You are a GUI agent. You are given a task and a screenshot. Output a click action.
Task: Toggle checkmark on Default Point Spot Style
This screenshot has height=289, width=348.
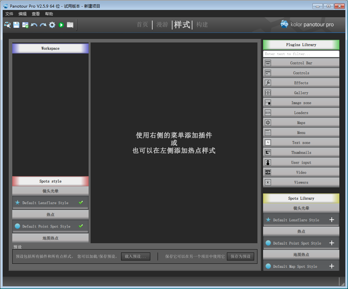(x=81, y=226)
